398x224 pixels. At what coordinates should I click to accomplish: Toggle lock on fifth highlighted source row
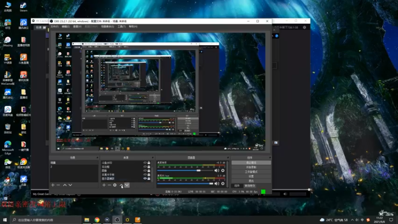[x=149, y=179]
